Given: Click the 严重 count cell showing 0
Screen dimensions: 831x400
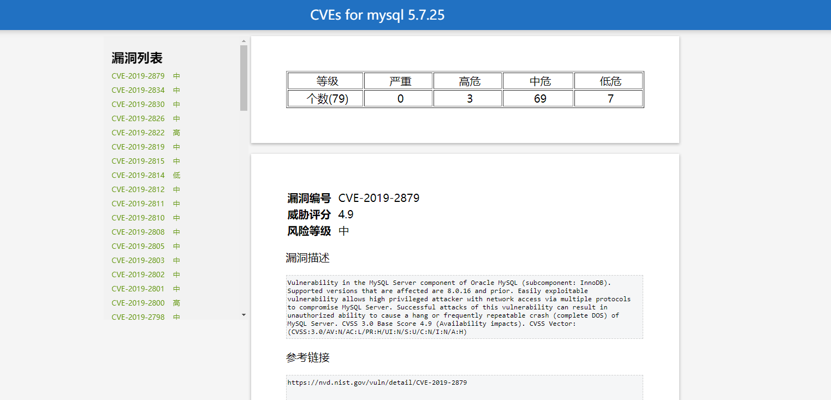Looking at the screenshot, I should pyautogui.click(x=399, y=98).
